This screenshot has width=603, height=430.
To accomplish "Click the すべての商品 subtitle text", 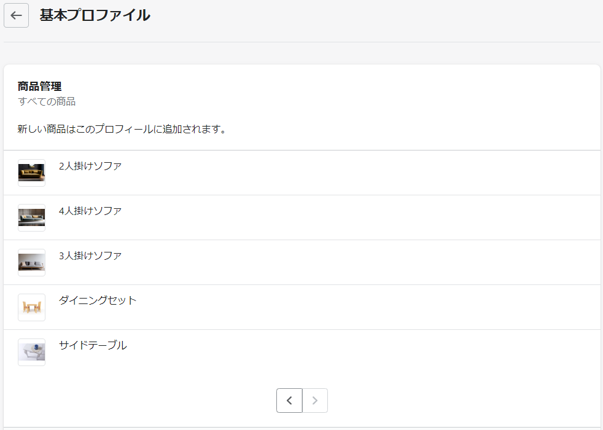I will point(47,101).
